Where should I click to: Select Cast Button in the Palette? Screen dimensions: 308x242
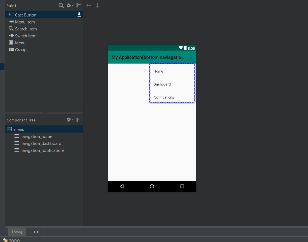44,15
